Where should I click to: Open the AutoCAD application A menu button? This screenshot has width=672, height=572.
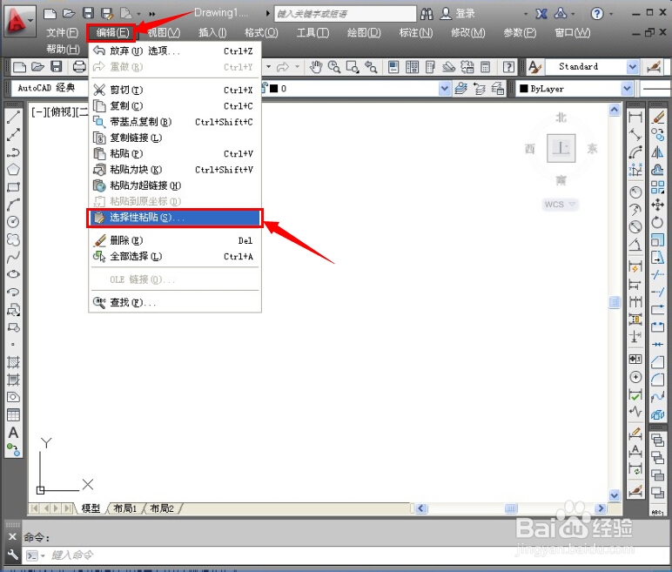coord(19,21)
